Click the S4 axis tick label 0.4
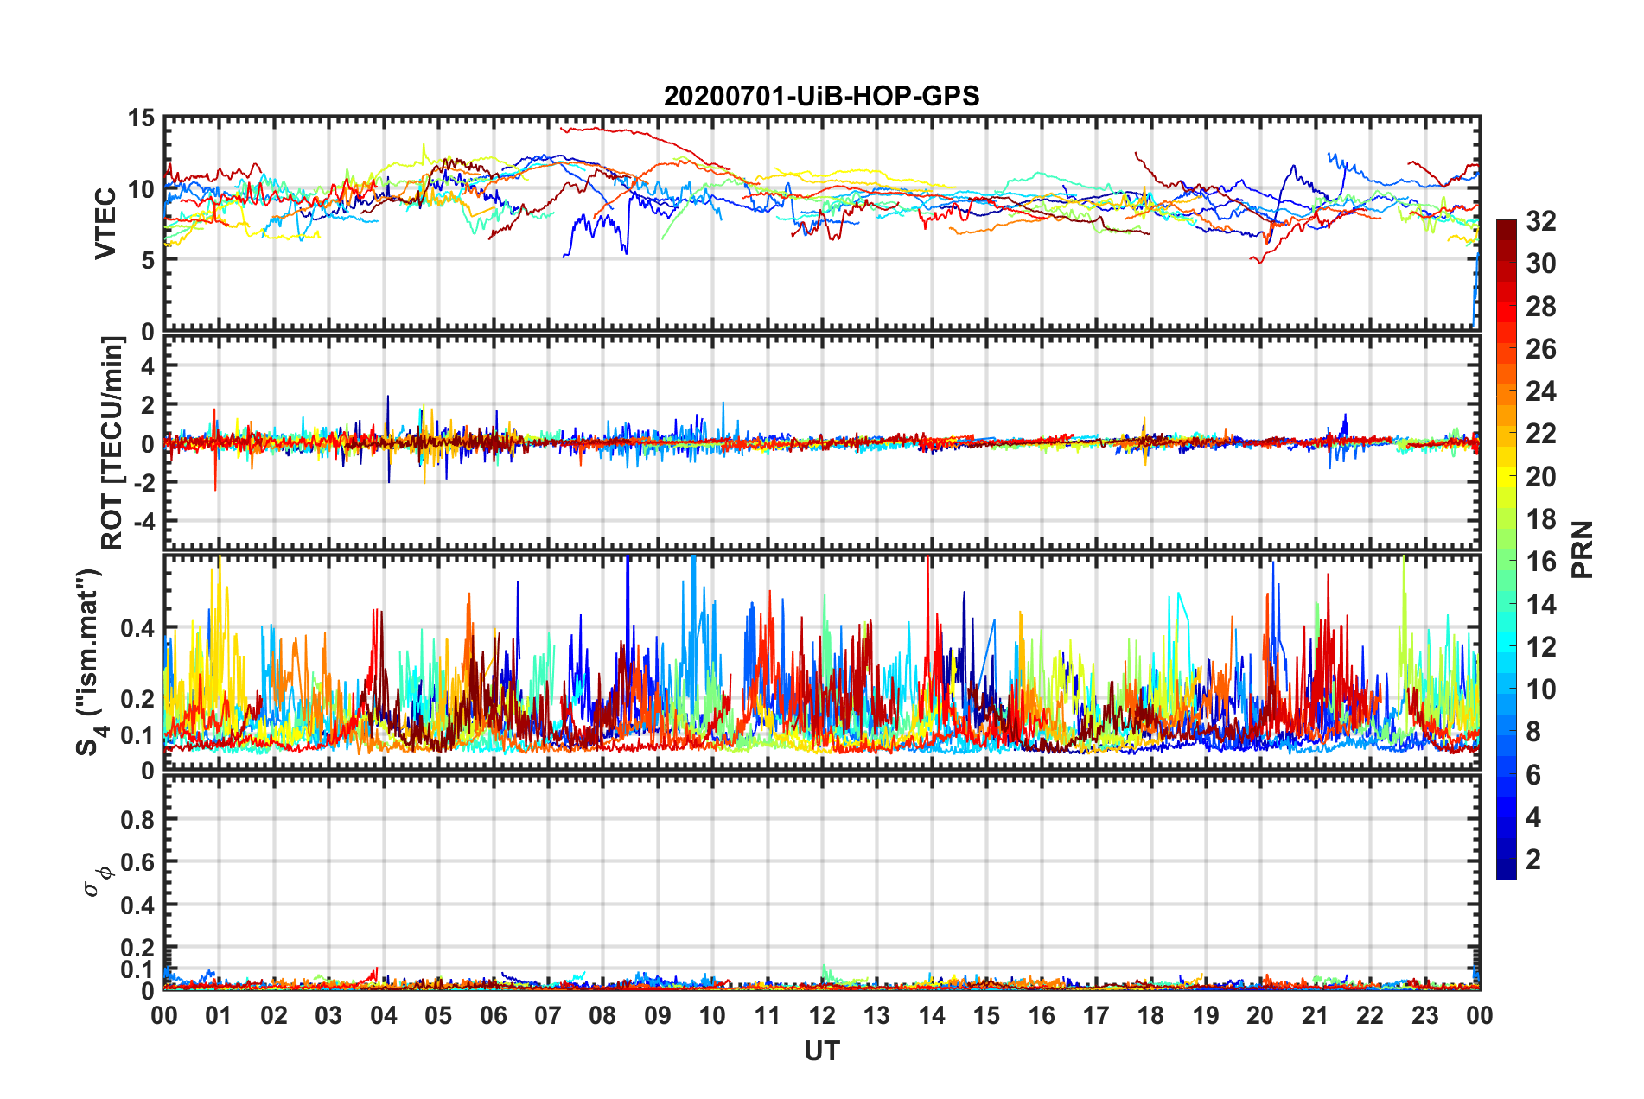Viewport: 1644px width, 1099px height. [x=138, y=628]
